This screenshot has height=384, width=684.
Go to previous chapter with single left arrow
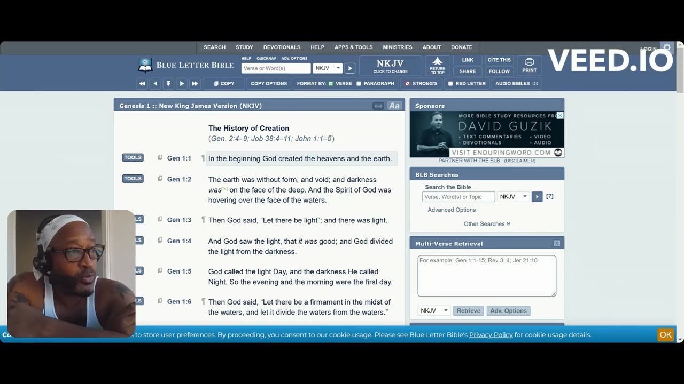tap(156, 84)
